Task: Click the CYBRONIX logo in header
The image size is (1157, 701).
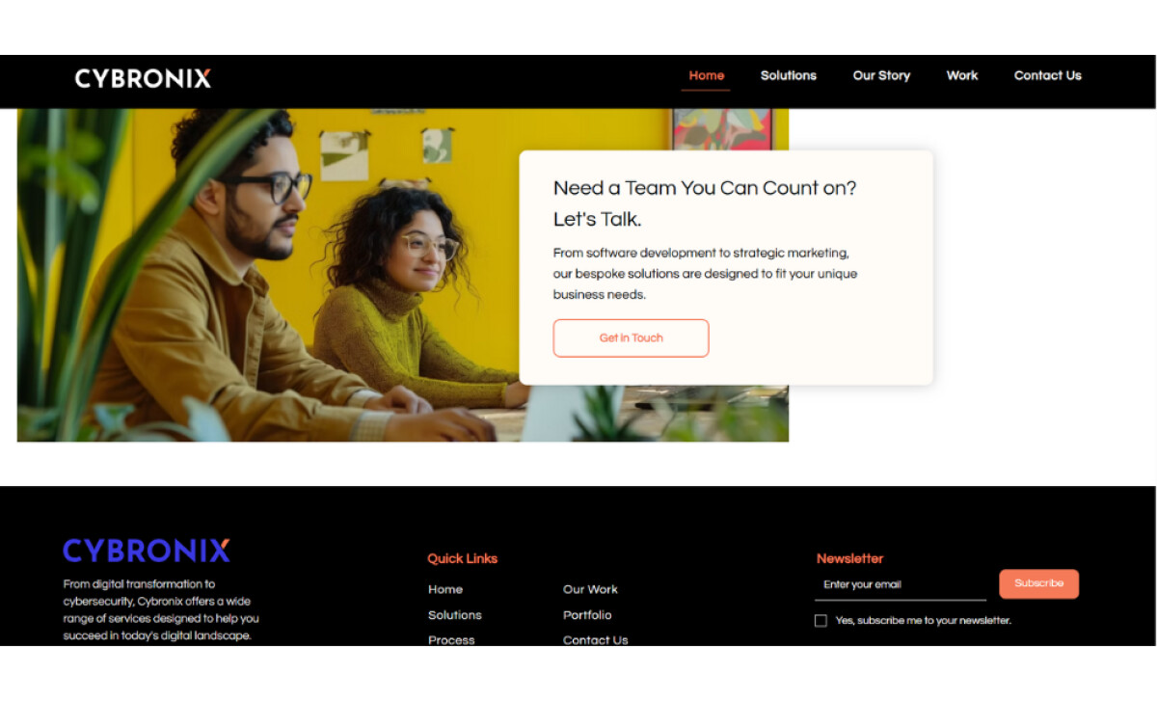Action: (x=143, y=78)
